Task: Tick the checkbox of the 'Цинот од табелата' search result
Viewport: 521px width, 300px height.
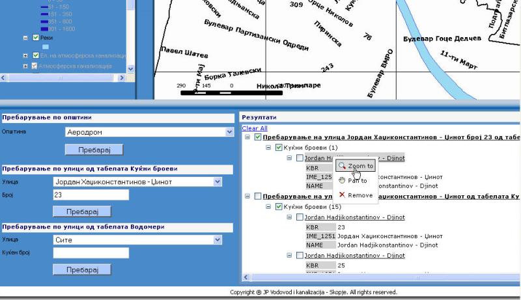Action: coord(257,196)
